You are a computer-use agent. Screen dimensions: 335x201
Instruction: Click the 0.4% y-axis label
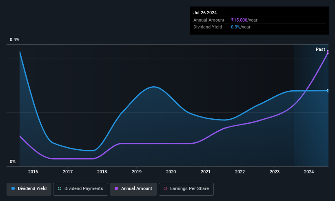point(14,39)
